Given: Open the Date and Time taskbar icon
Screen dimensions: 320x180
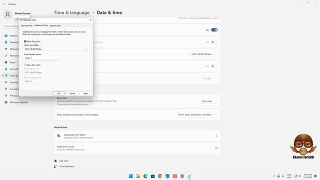Looking at the screenshot, I should 189,176.
